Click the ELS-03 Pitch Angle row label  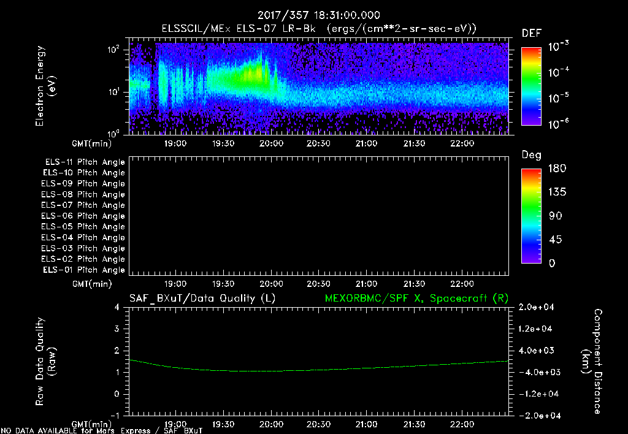pyautogui.click(x=83, y=249)
